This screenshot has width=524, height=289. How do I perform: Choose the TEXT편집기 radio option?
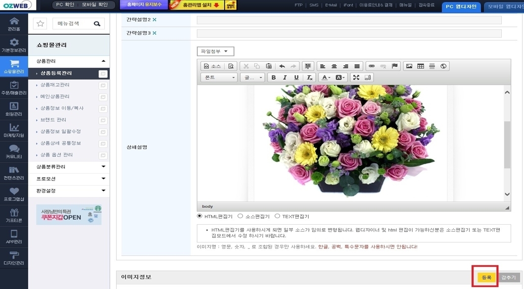coord(277,216)
